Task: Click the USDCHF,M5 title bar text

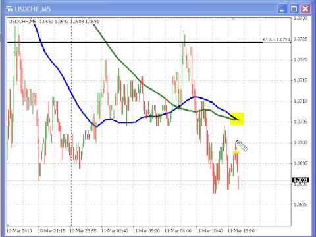Action: (33, 9)
